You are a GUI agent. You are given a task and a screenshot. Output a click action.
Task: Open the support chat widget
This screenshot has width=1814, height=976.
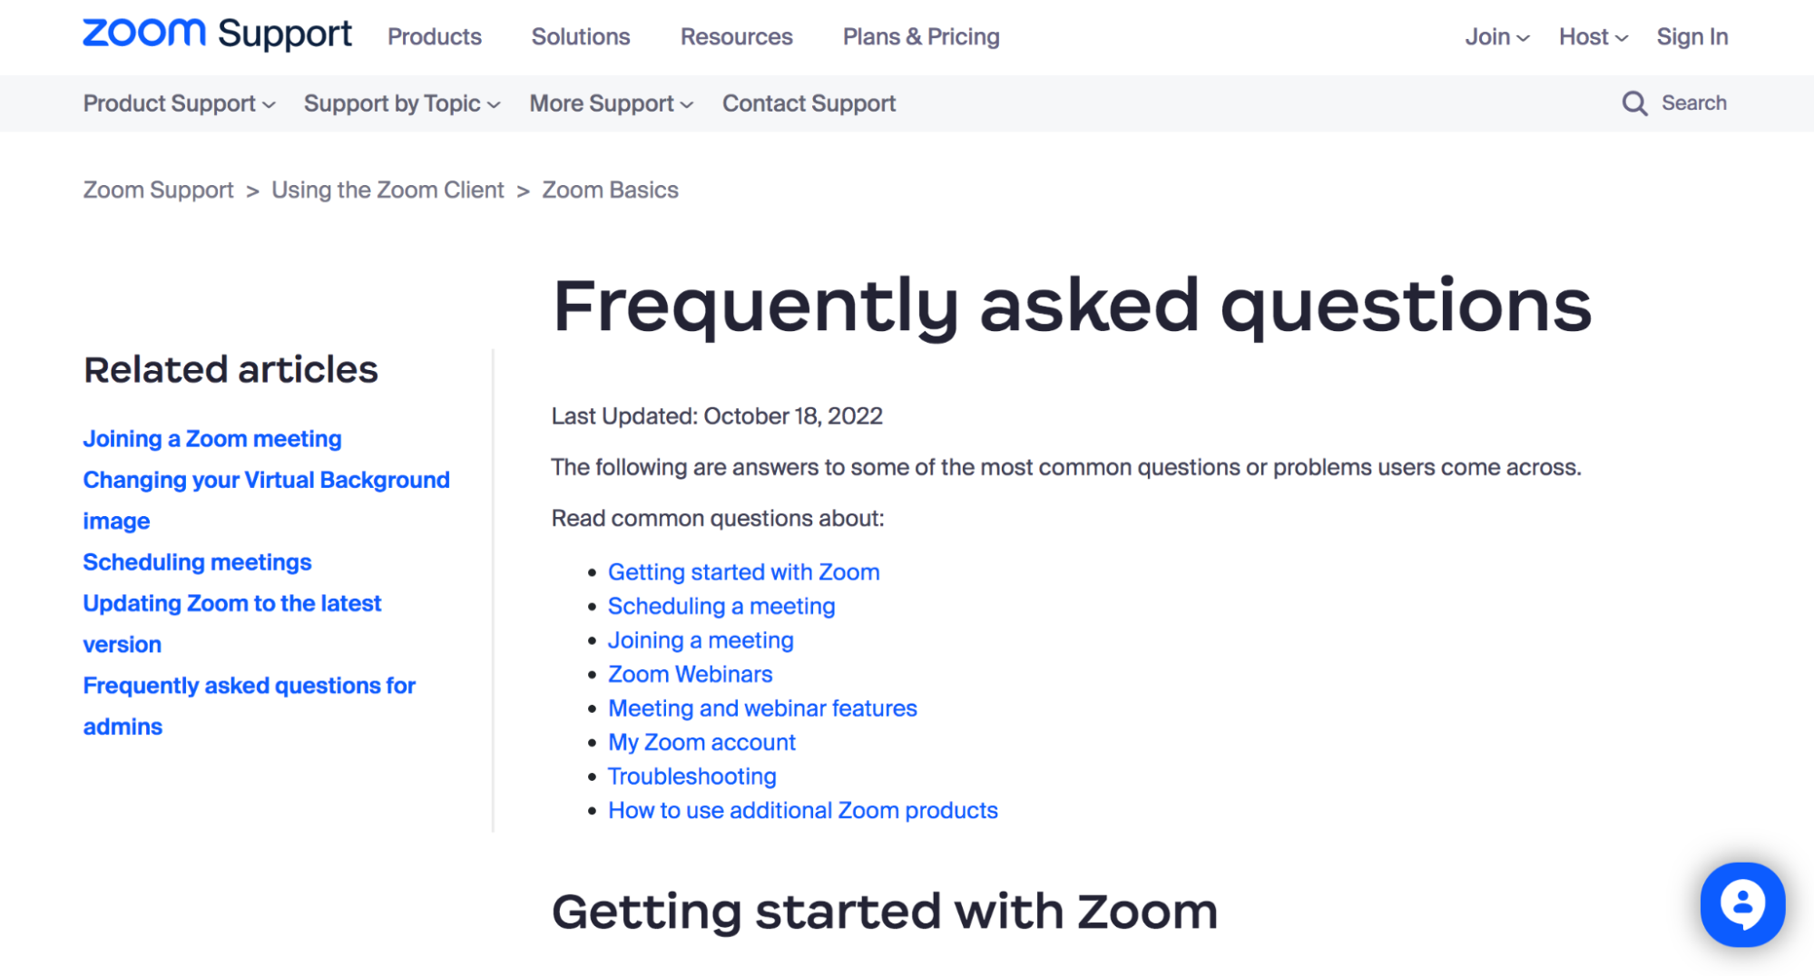point(1741,904)
